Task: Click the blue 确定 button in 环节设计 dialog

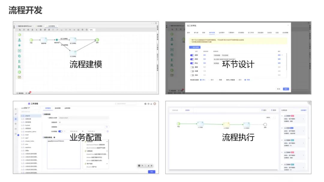Action: (x=286, y=89)
